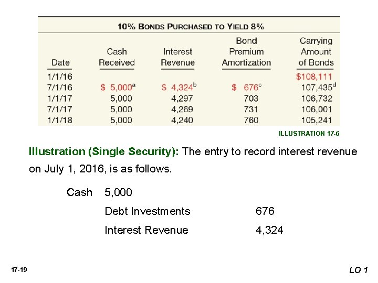
Task: Select the "Cash Received" column header
Action: click(x=117, y=57)
